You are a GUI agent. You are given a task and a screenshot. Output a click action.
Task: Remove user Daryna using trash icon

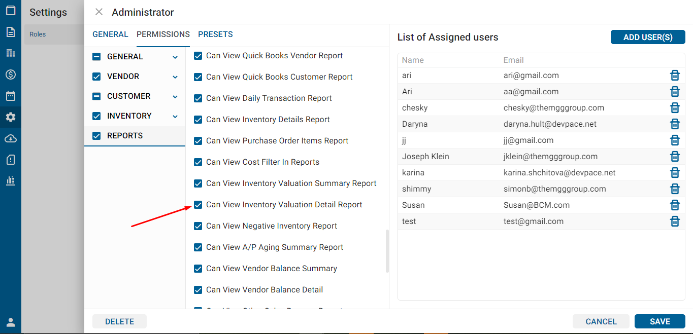675,124
